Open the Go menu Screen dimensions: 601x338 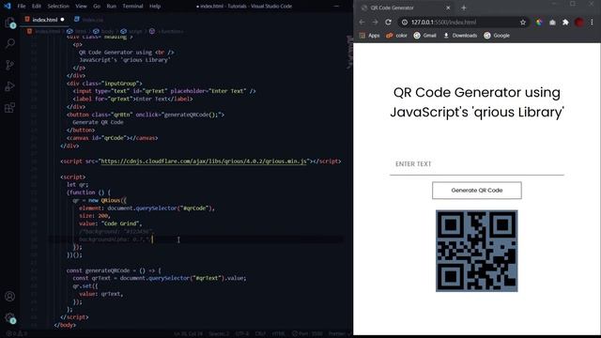tap(97, 7)
